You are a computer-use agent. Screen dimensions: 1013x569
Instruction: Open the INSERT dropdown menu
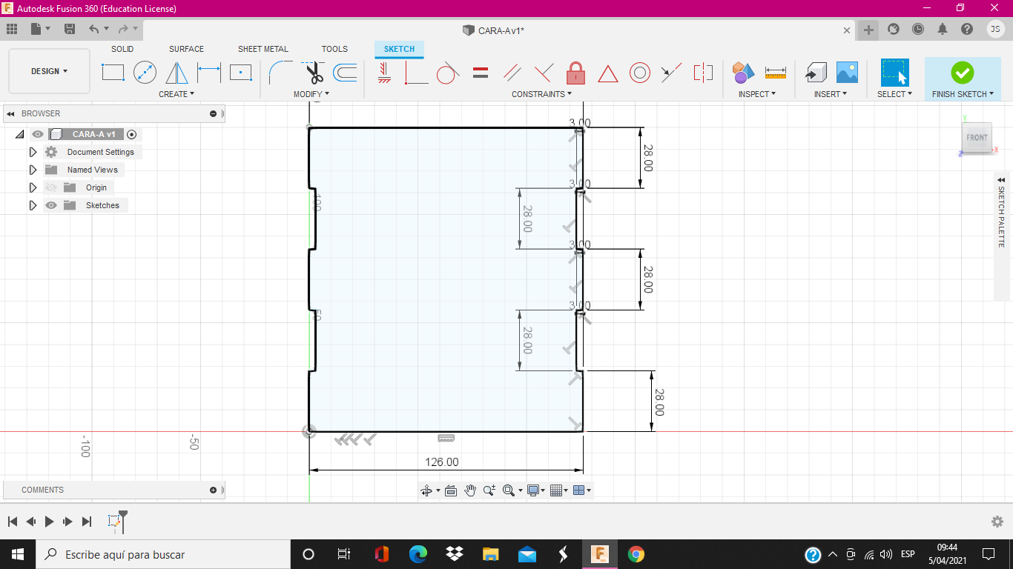(831, 94)
